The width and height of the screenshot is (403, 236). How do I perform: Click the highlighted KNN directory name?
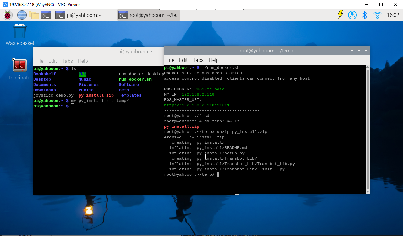82,74
